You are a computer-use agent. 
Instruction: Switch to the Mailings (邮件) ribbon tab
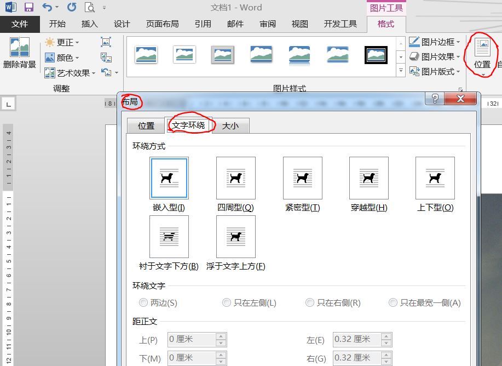pos(235,24)
